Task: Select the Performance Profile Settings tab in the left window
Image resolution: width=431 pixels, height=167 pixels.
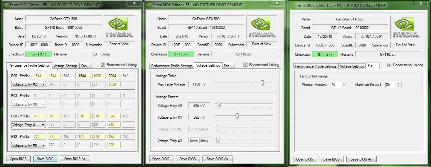Action: [x=29, y=65]
